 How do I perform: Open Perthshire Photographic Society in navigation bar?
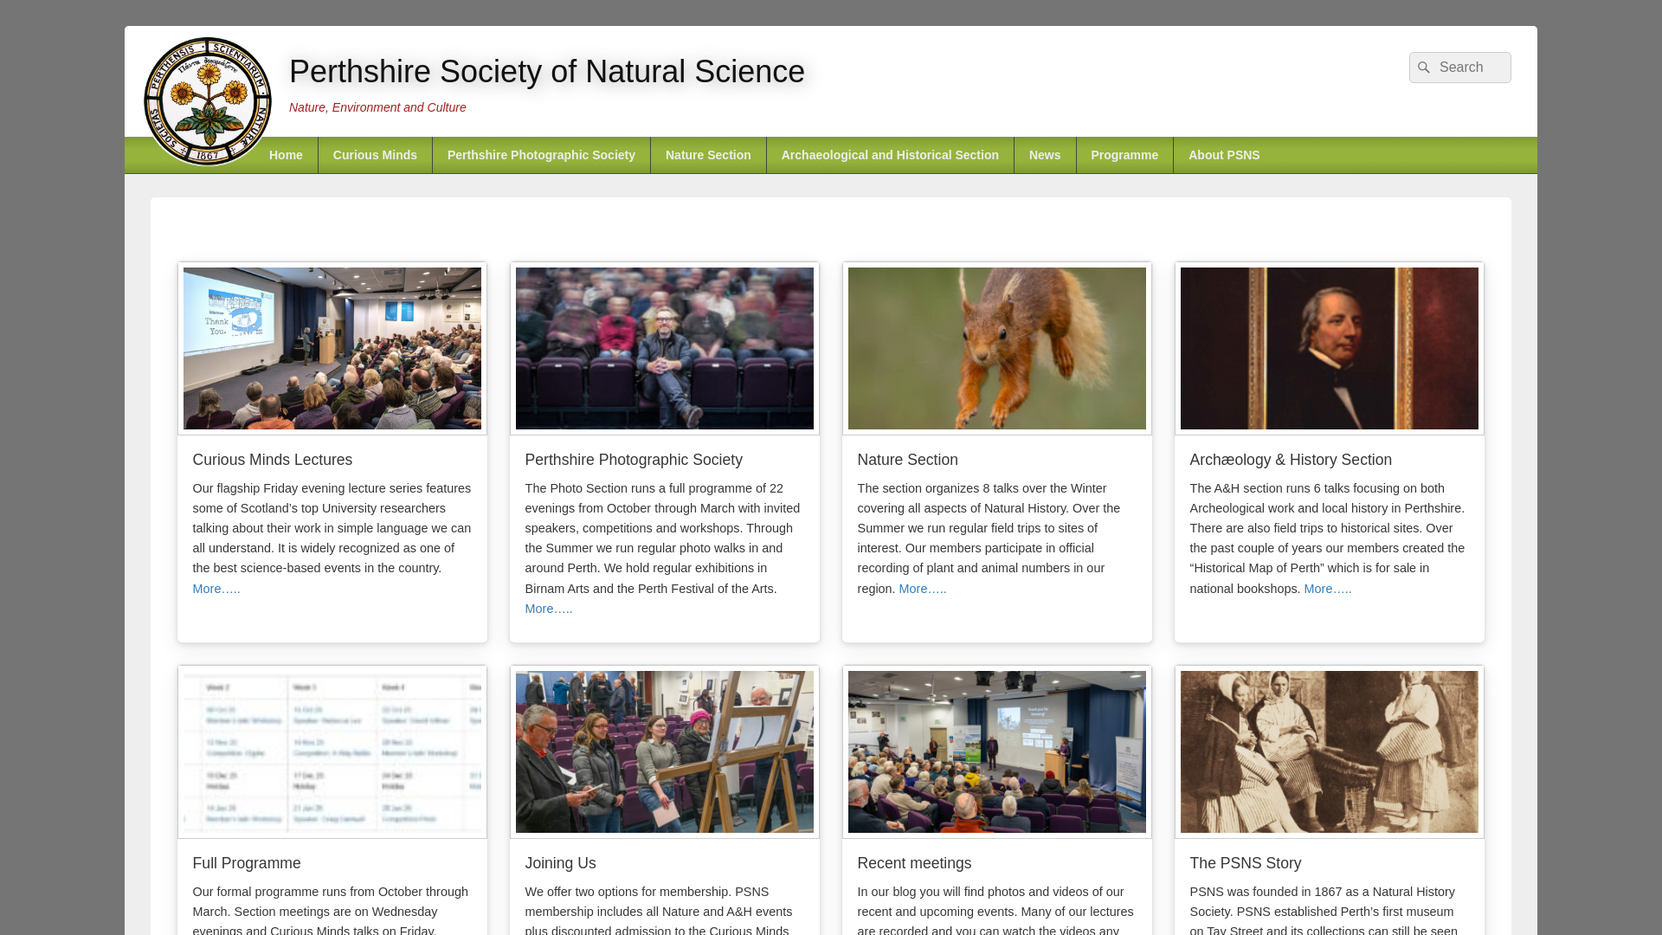click(x=541, y=155)
